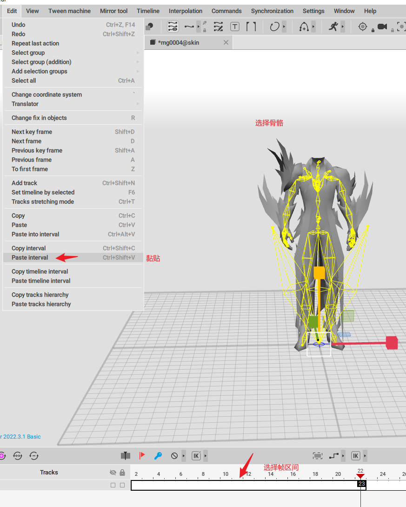Choose Paste interval from Edit menu
This screenshot has height=507, width=406.
coord(73,258)
